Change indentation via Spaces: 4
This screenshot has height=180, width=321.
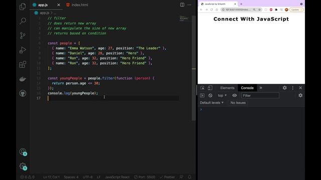point(71,177)
